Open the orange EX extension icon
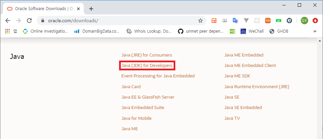Viewport: 323px width, 139px height. point(268,21)
